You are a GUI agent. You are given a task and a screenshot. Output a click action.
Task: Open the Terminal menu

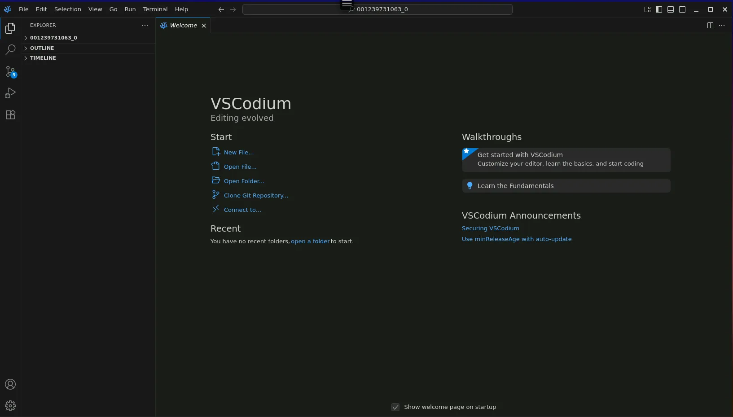(x=155, y=9)
